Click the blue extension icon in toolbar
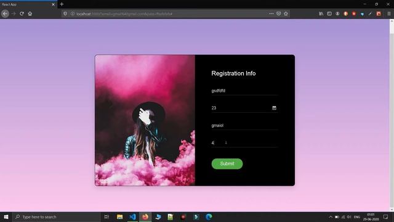The image size is (394, 222). point(362,14)
